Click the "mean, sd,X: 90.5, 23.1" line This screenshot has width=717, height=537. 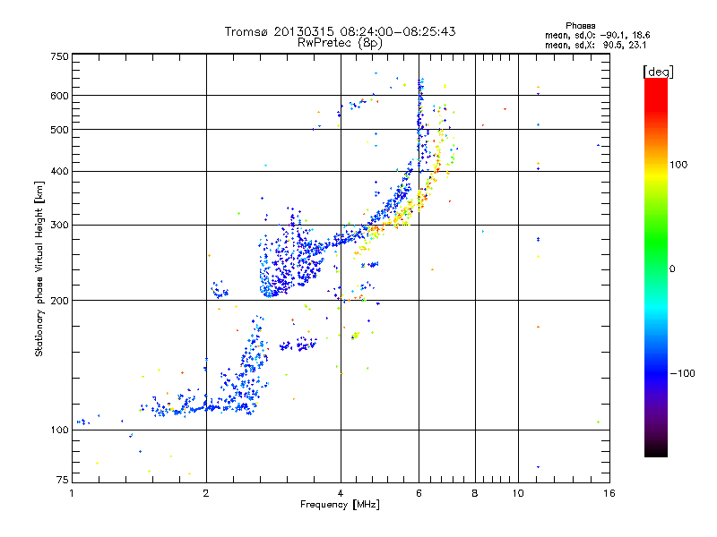point(595,45)
